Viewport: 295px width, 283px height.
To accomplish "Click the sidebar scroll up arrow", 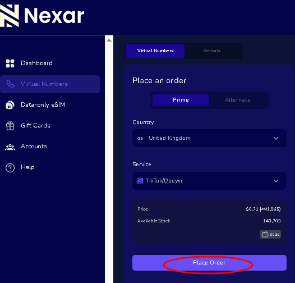I will (x=109, y=40).
